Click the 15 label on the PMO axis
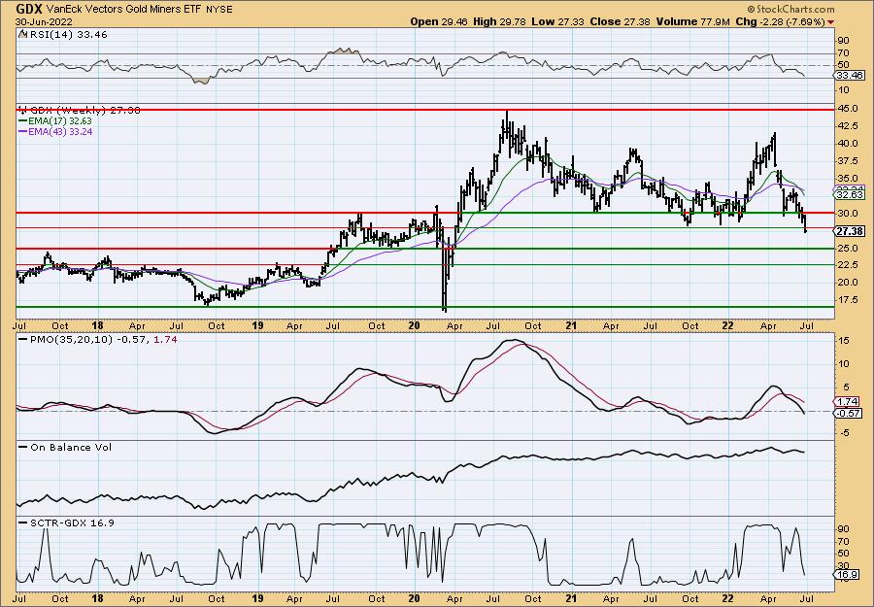 843,341
